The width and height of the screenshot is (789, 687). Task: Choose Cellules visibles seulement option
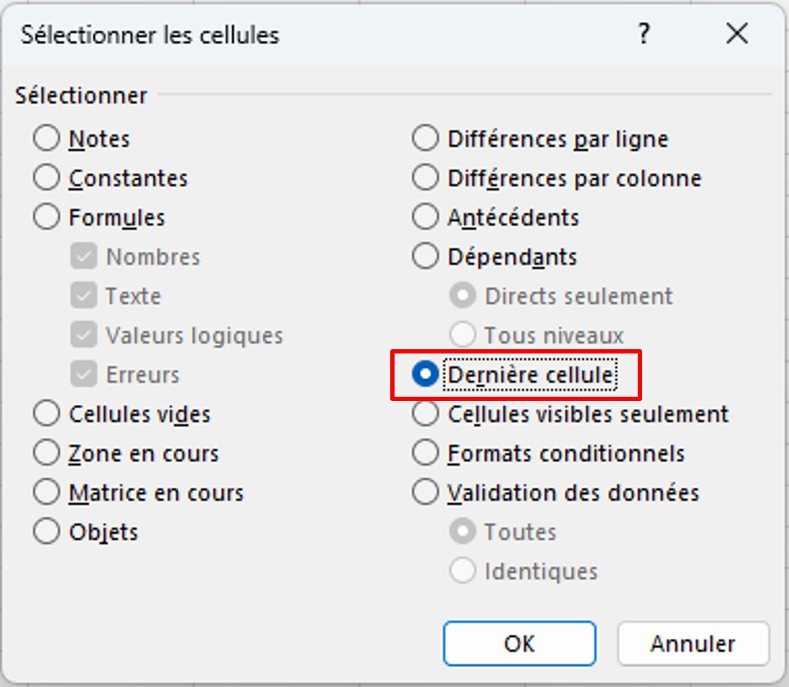point(425,414)
